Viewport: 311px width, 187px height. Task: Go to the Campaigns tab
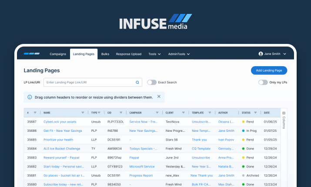pos(58,54)
